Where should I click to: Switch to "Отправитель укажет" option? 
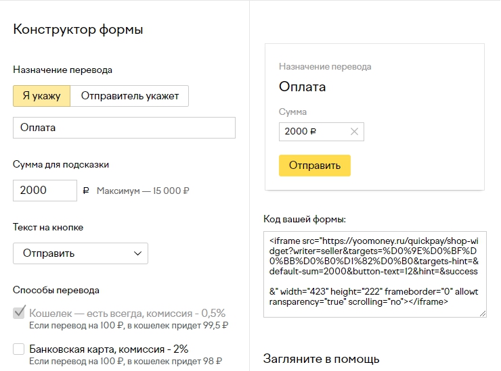[129, 95]
